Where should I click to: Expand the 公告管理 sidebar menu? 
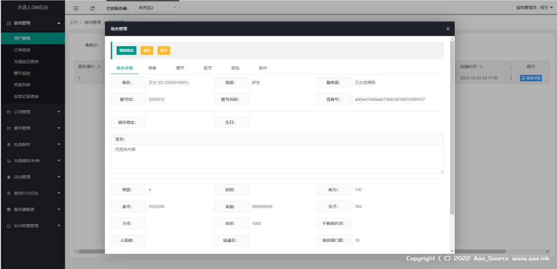pyautogui.click(x=32, y=112)
